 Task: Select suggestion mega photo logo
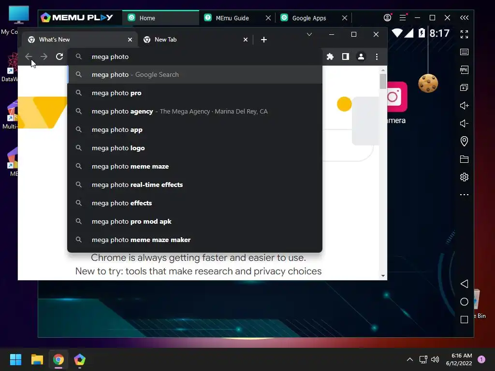pyautogui.click(x=195, y=148)
